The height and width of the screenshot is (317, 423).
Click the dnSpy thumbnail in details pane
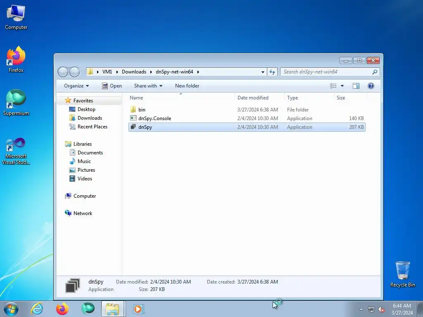pos(73,286)
